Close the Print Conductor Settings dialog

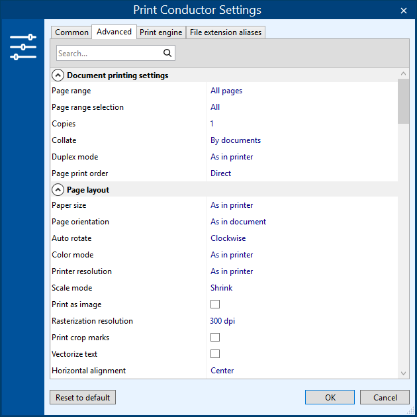click(404, 11)
